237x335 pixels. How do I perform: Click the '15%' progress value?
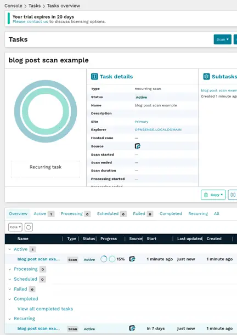point(121,259)
